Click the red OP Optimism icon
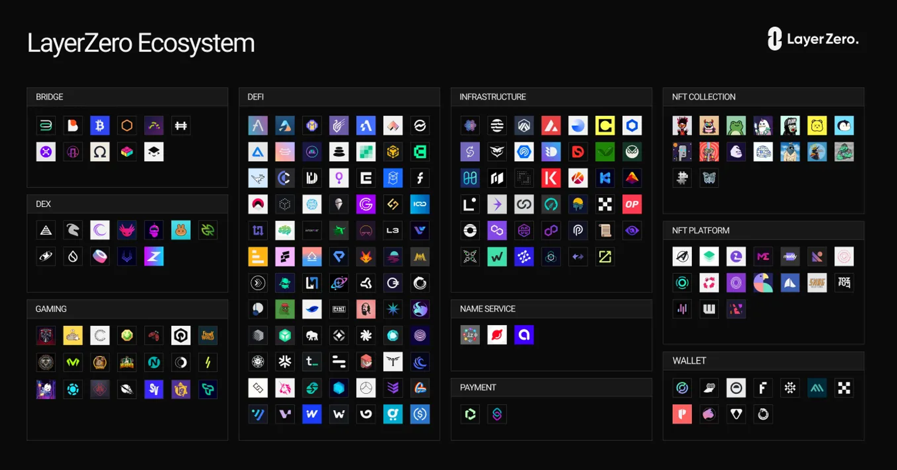897x470 pixels. point(632,205)
